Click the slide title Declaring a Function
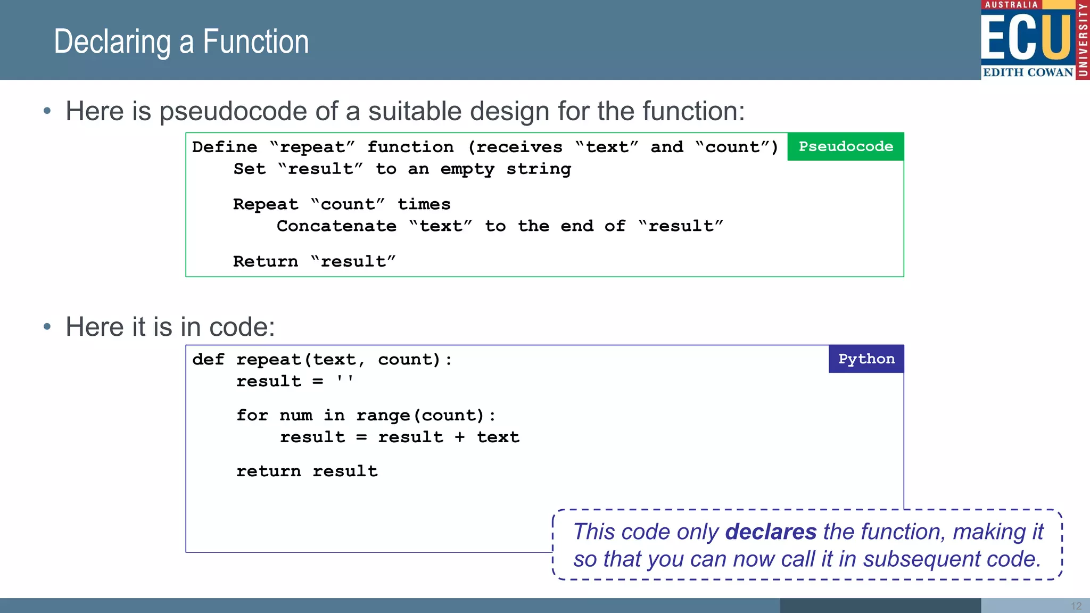 [x=181, y=42]
